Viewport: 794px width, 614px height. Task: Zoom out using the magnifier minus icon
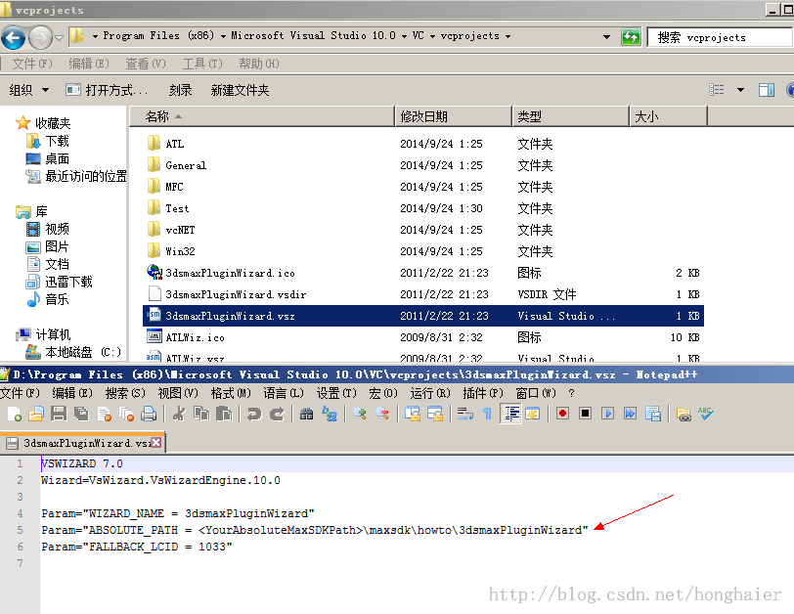tap(382, 414)
